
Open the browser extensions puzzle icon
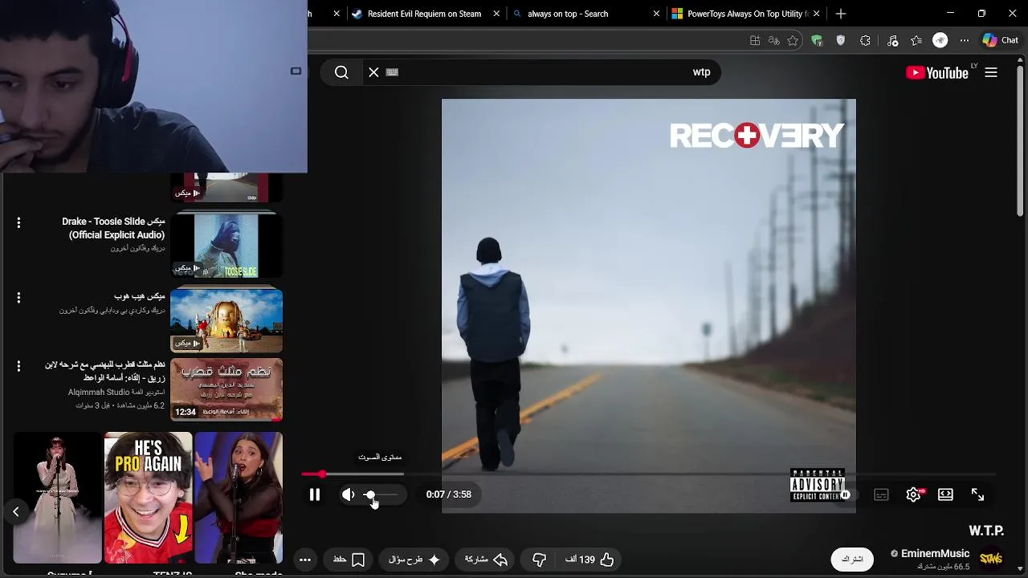[x=865, y=40]
